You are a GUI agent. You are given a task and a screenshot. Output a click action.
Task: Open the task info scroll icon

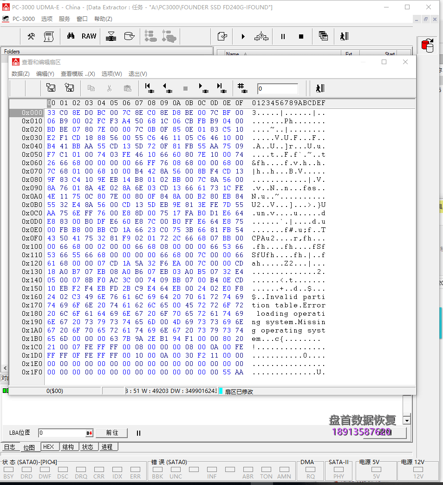pyautogui.click(x=48, y=36)
